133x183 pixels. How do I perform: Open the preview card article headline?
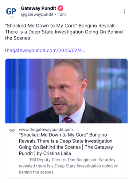click(x=66, y=144)
